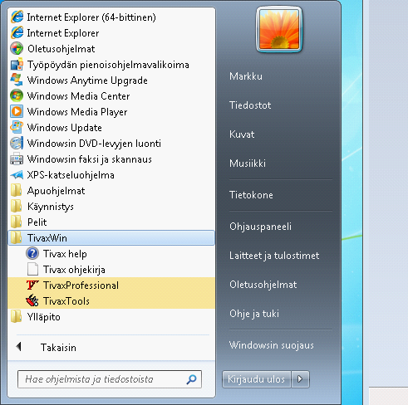Launch the TivaxProfessional red T icon
The width and height of the screenshot is (408, 405).
point(32,285)
